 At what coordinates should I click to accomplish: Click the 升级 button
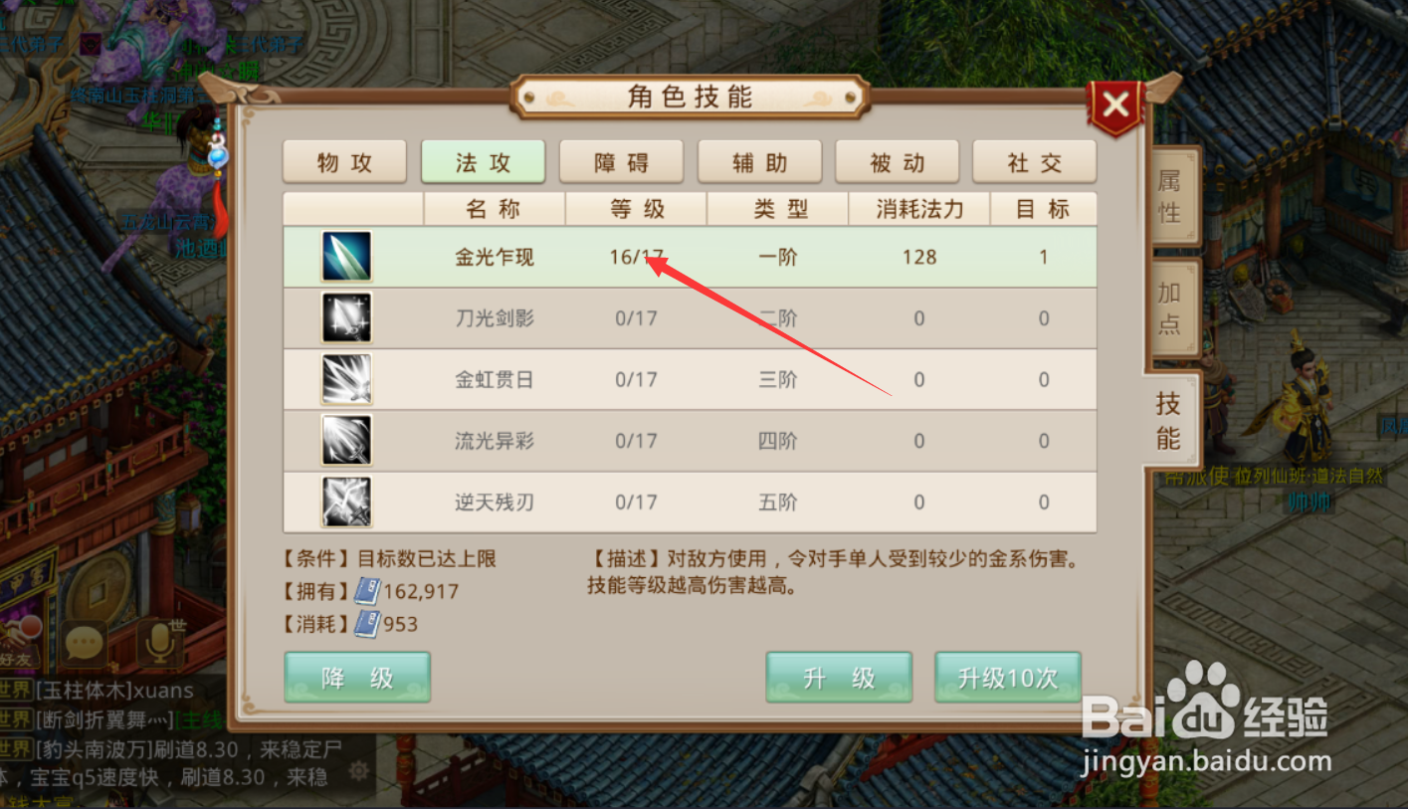(839, 678)
